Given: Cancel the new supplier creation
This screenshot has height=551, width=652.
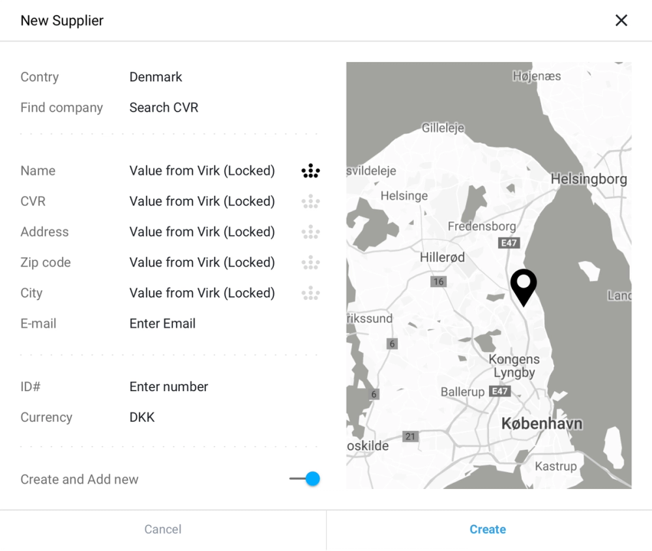Looking at the screenshot, I should [162, 529].
